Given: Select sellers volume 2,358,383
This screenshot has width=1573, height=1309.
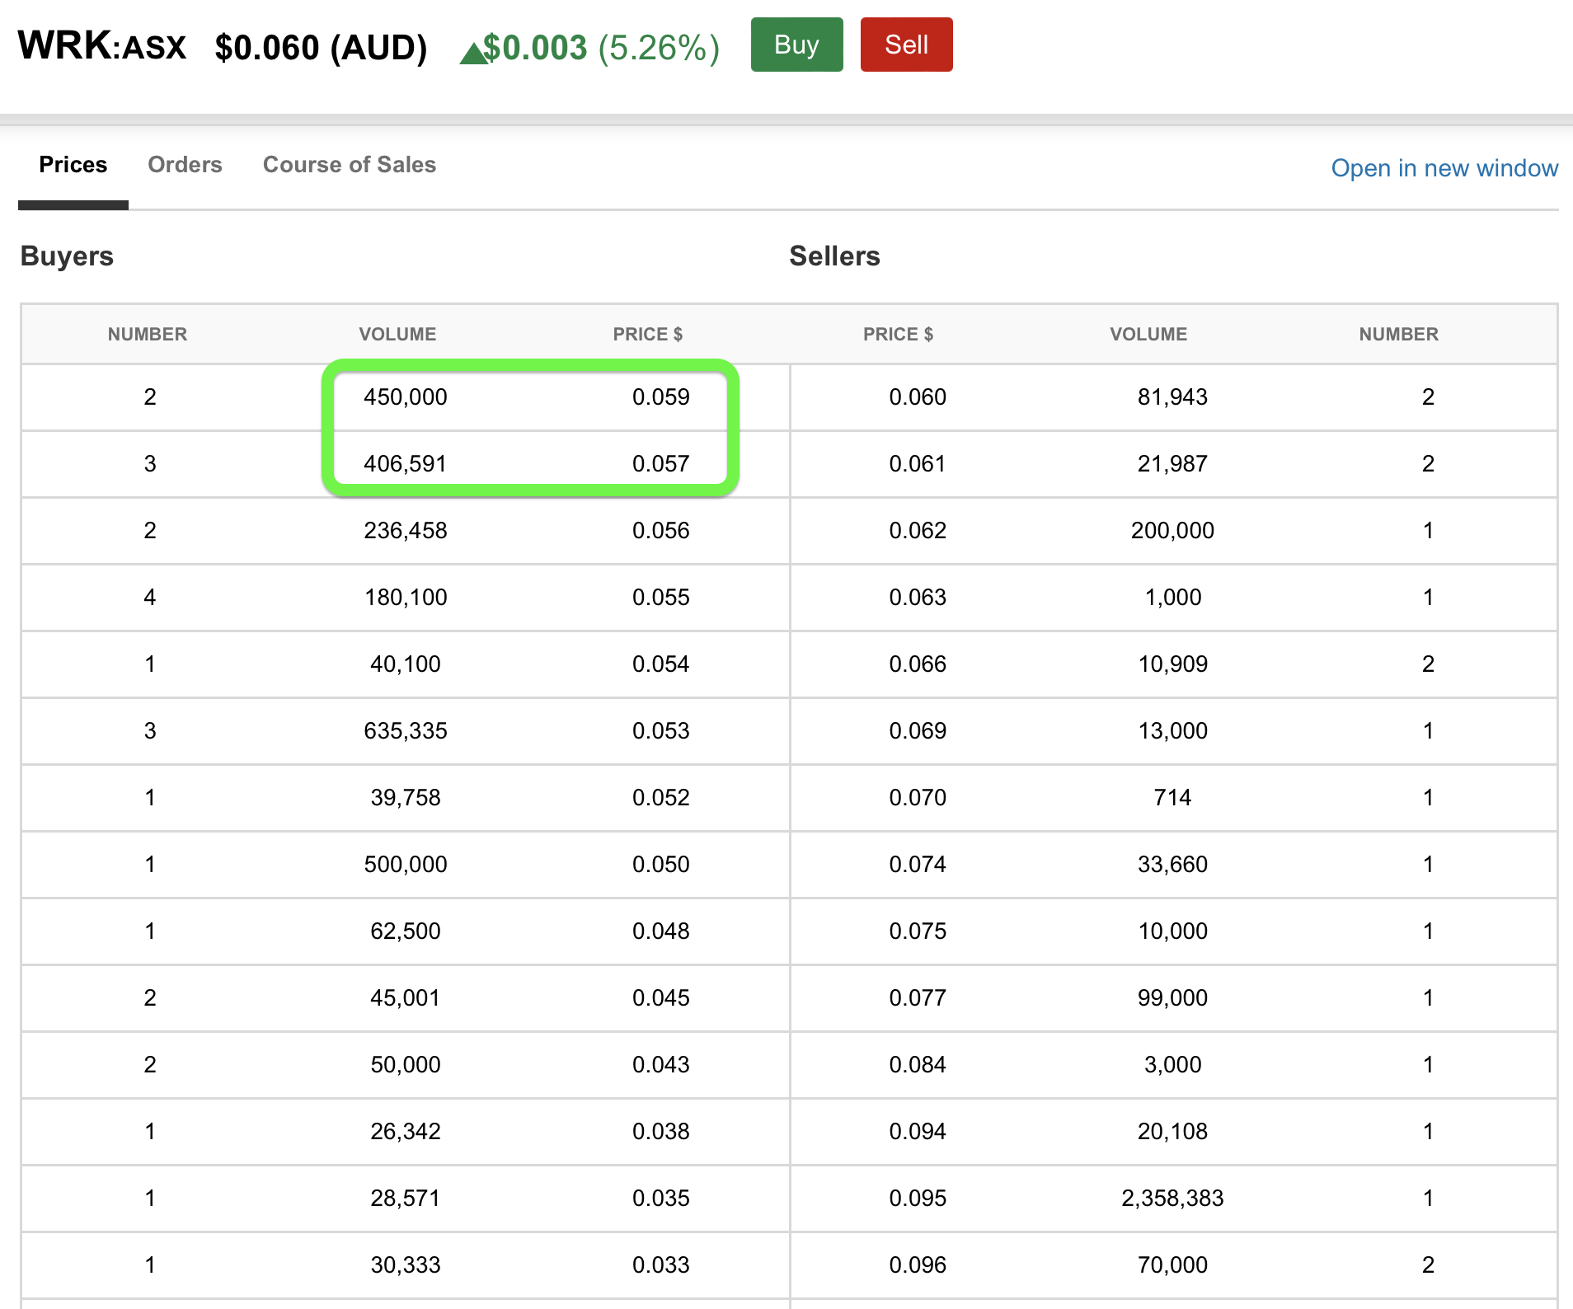Looking at the screenshot, I should pos(1172,1199).
